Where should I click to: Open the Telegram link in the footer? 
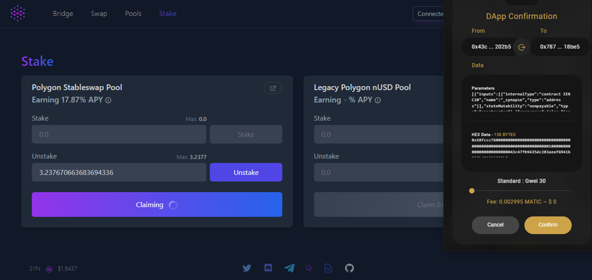pos(289,268)
